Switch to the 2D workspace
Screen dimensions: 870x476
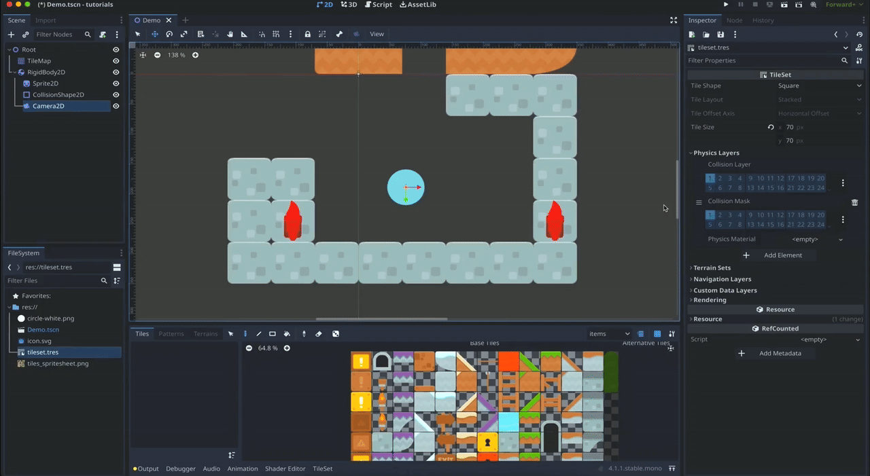(x=325, y=5)
